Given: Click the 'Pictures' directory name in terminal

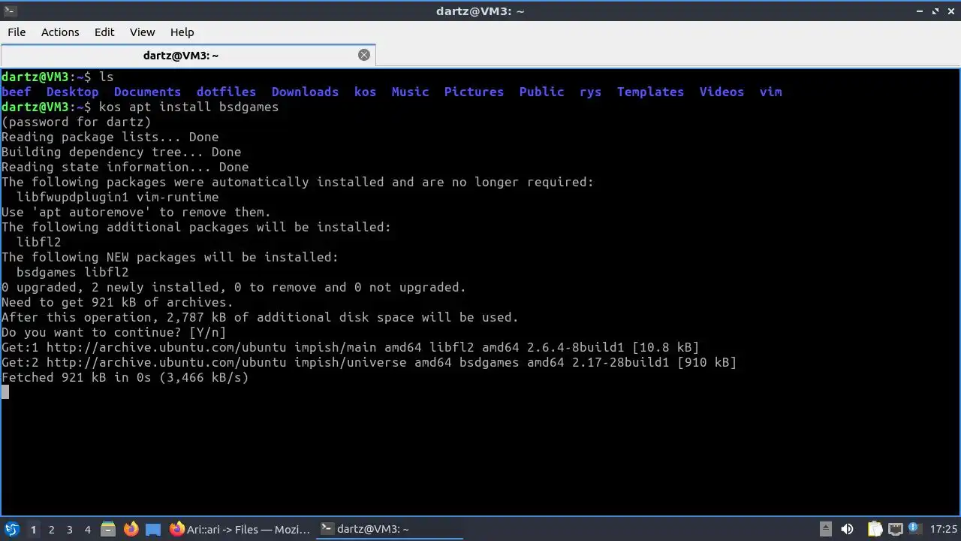Looking at the screenshot, I should point(474,92).
